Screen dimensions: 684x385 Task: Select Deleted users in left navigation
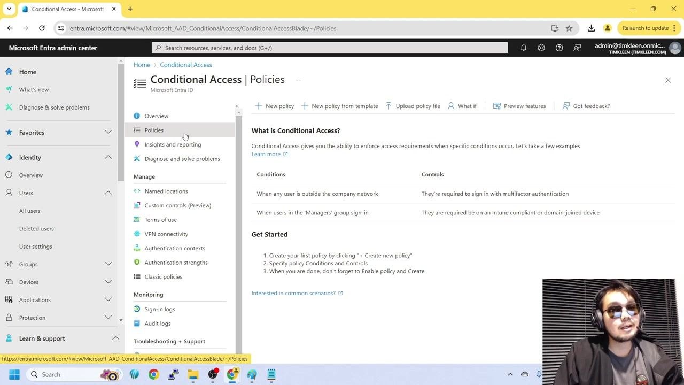(36, 228)
